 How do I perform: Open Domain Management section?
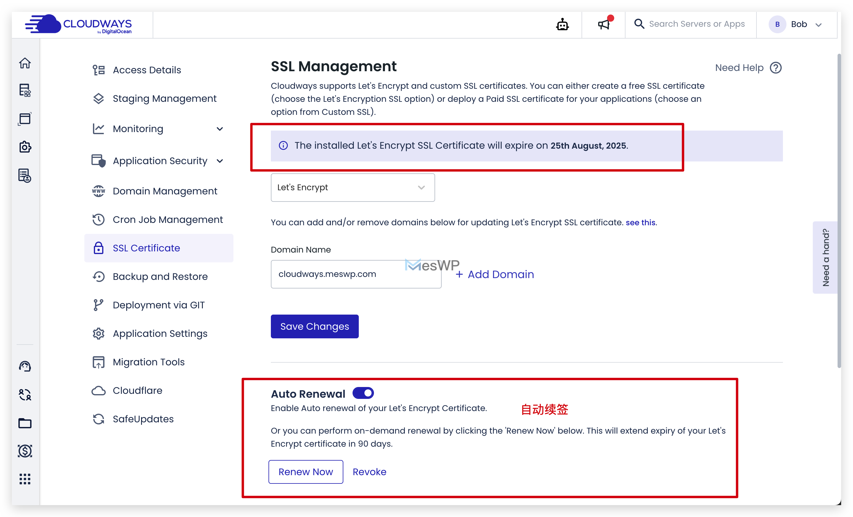point(159,191)
